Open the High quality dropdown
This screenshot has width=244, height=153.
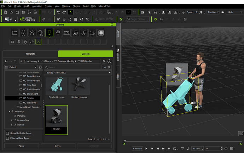point(235,12)
